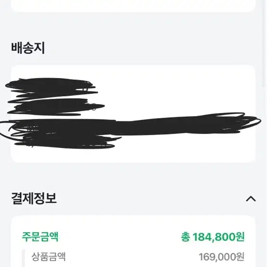
Task: Tap the 총 prefix before total
Action: 185,237
